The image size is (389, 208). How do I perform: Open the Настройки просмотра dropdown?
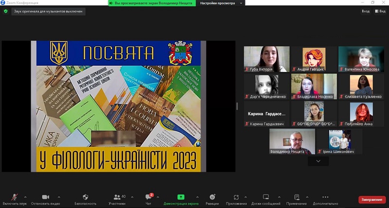point(221,3)
